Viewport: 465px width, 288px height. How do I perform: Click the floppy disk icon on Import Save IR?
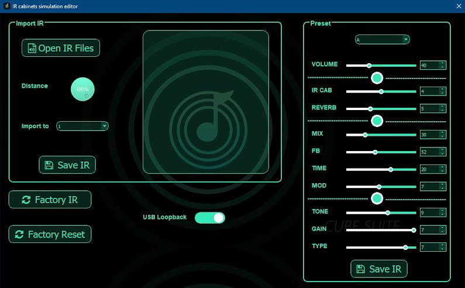pos(49,165)
